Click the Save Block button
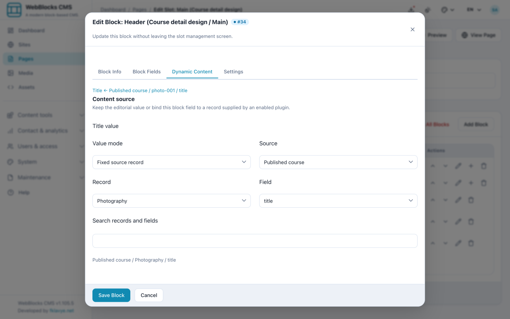This screenshot has width=510, height=319. pyautogui.click(x=111, y=295)
